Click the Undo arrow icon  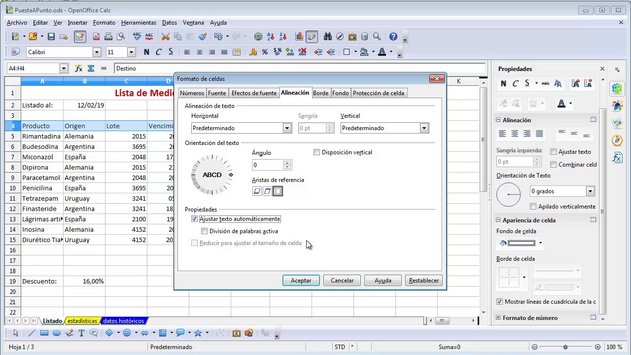click(218, 36)
